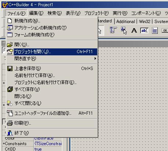168x151 pixels.
Task: Click the C++Builder title bar application icon
Action: (5, 5)
